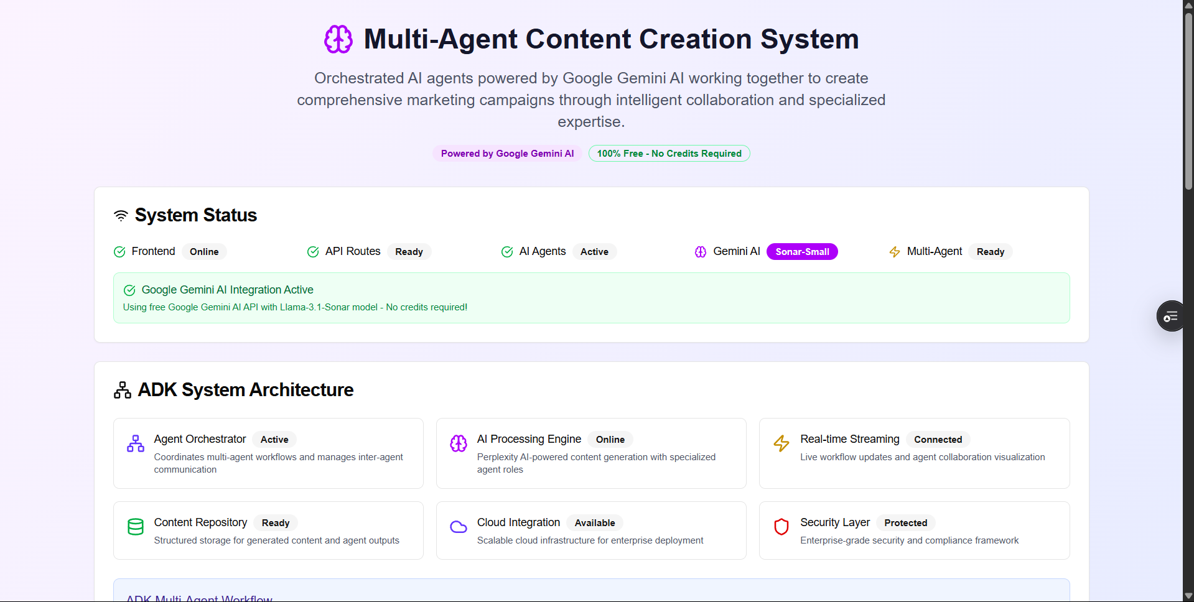The image size is (1194, 602).
Task: Click the AI Agents status label
Action: (543, 251)
